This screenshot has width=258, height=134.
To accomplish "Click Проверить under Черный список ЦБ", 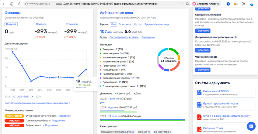I will [203, 70].
